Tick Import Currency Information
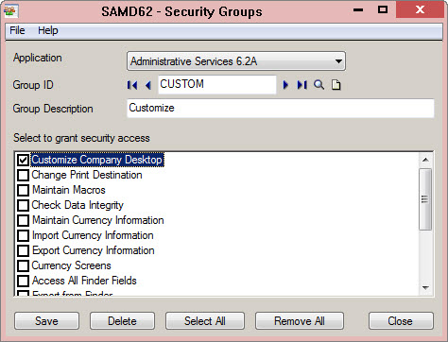 (x=23, y=235)
